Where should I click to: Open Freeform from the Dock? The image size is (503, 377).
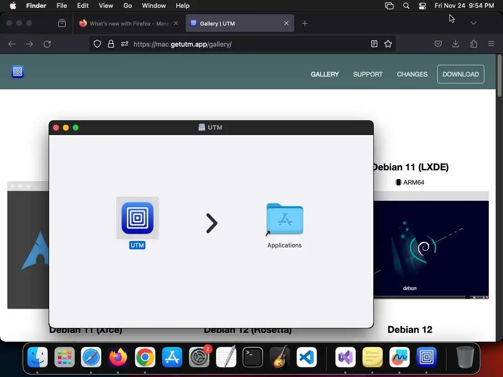coord(399,357)
